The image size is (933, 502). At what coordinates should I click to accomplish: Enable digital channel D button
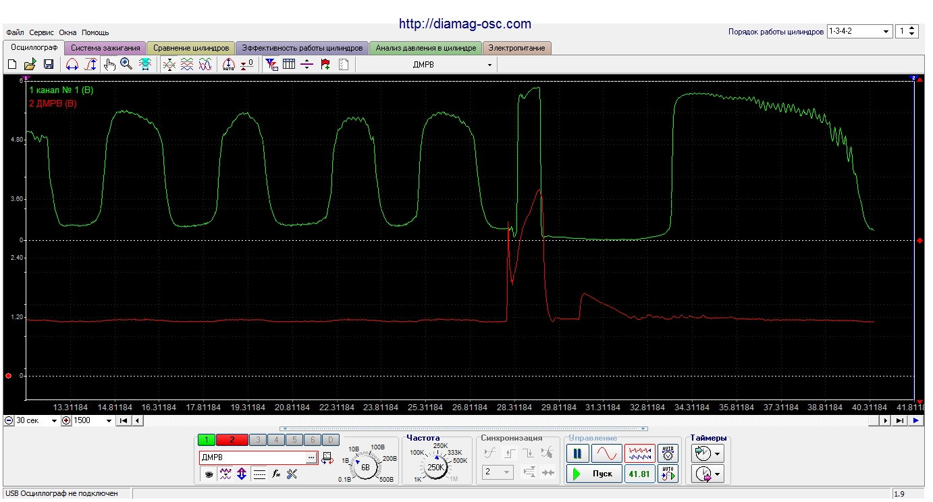point(330,440)
